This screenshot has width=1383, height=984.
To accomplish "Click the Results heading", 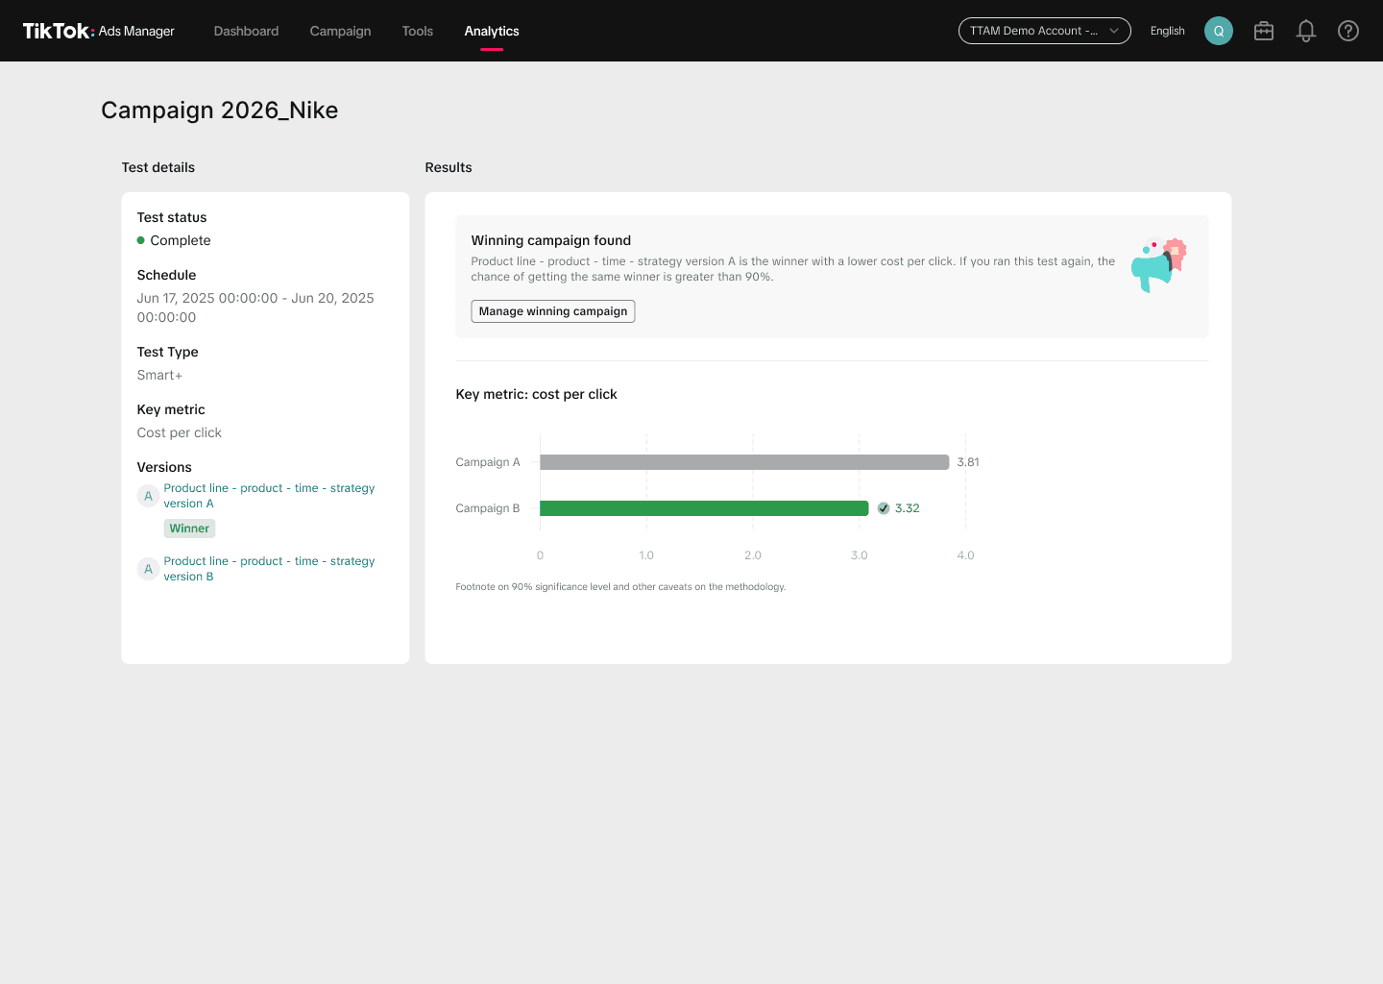I will (449, 167).
